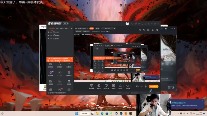
Task: Hide the 摄像头 2 source
Action: 48,35
